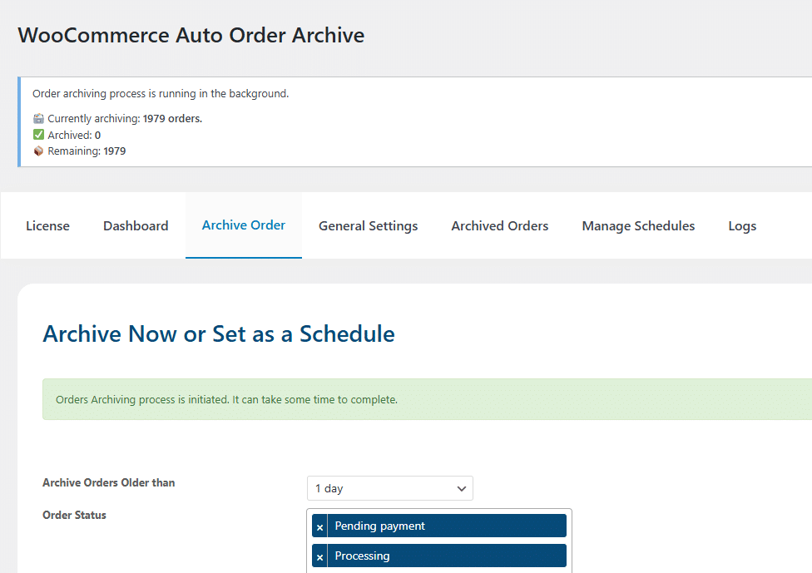The image size is (812, 573).
Task: Open the General Settings tab
Action: (369, 225)
